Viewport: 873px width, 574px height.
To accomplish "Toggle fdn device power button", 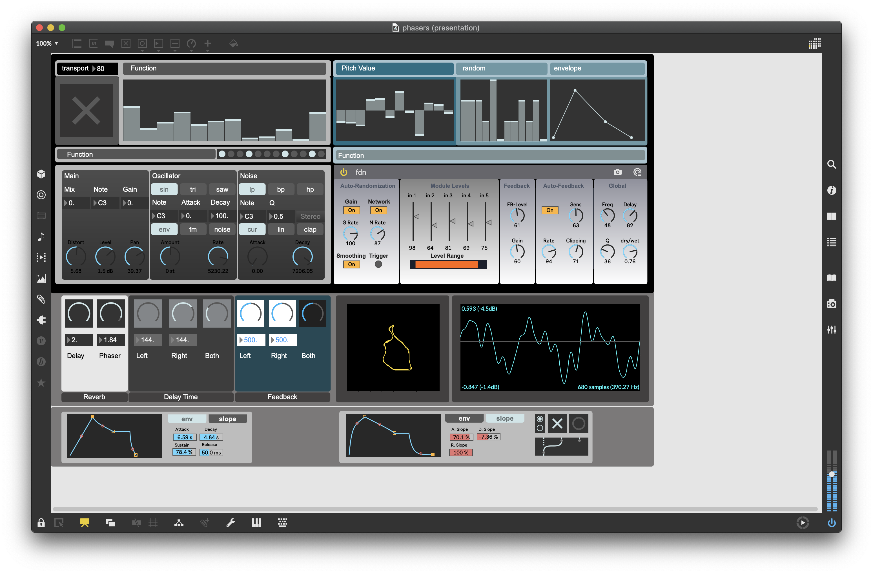I will (x=344, y=172).
